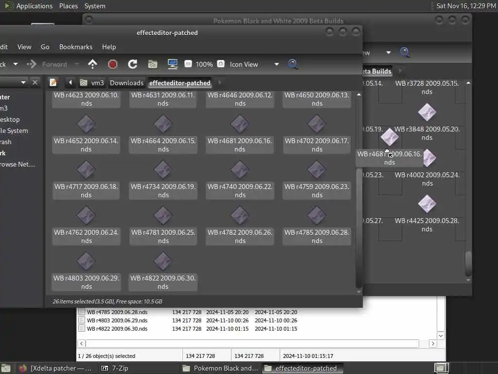This screenshot has height=374, width=498.
Task: Select the WB r4803 2009.06.29.nds file icon
Action: [x=86, y=262]
